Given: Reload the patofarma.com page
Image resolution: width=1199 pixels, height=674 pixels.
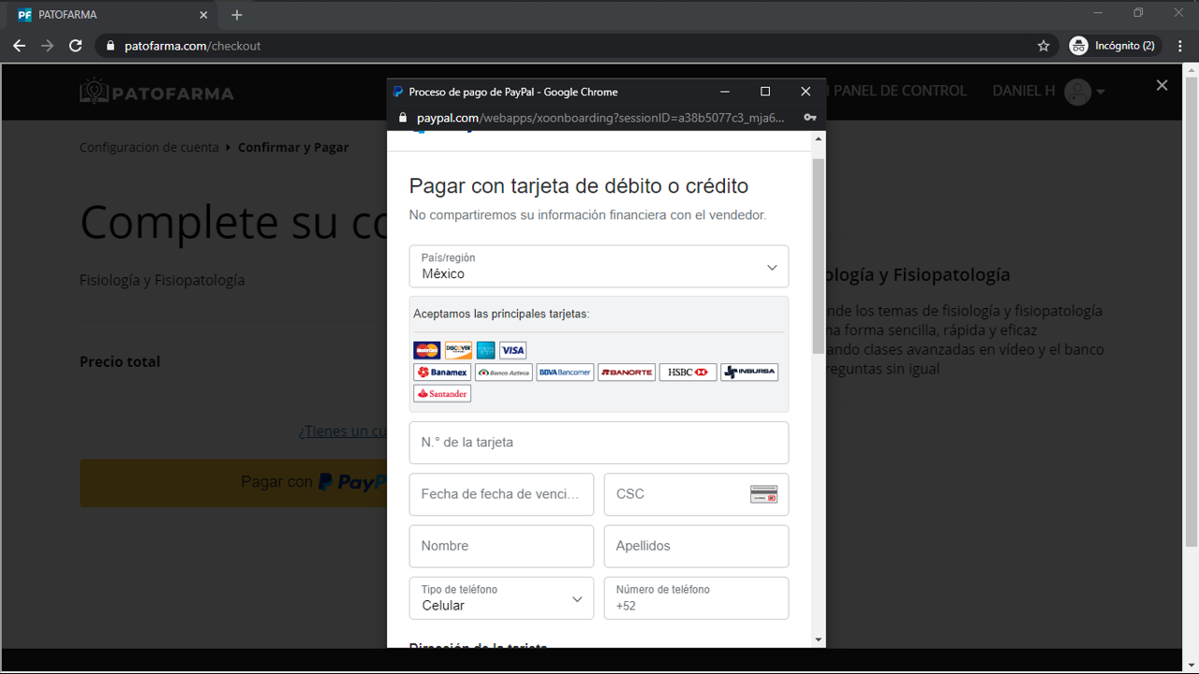Looking at the screenshot, I should coord(76,45).
